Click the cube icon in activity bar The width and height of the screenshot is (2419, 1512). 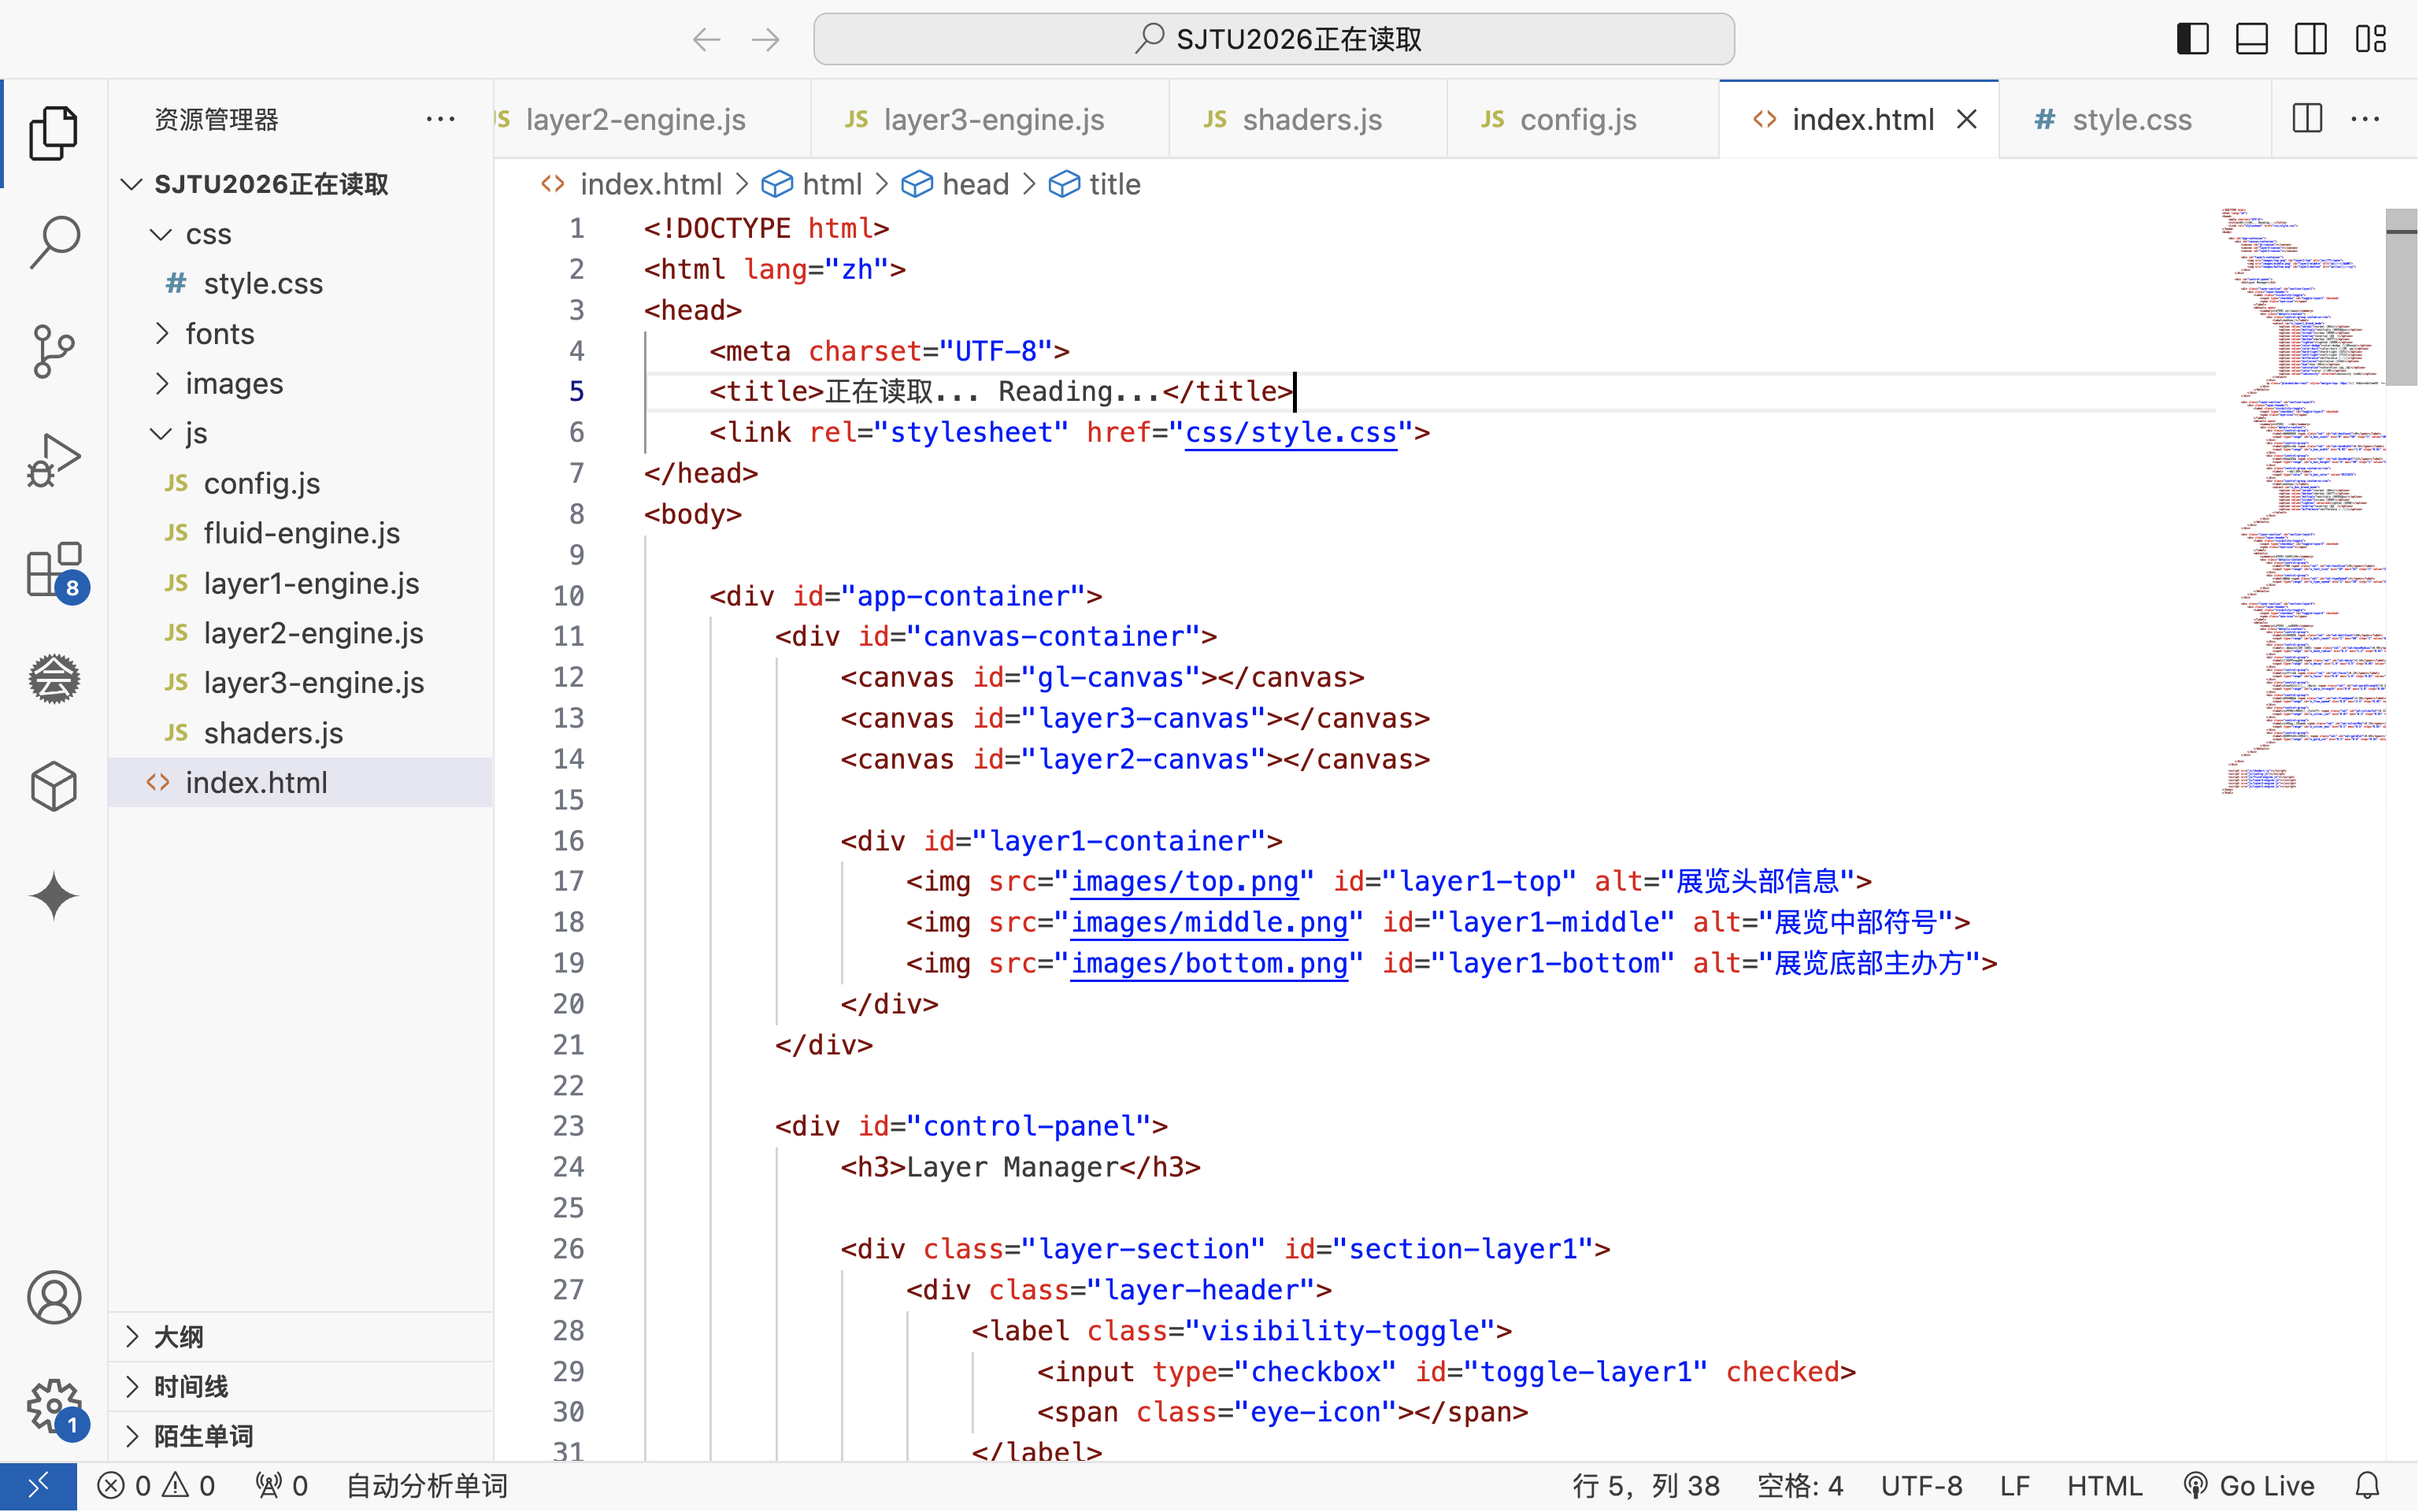54,787
